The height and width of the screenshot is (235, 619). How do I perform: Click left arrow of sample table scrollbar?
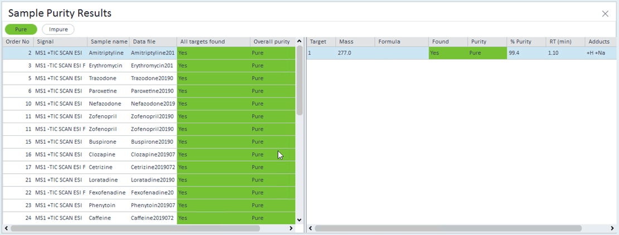pyautogui.click(x=6, y=228)
